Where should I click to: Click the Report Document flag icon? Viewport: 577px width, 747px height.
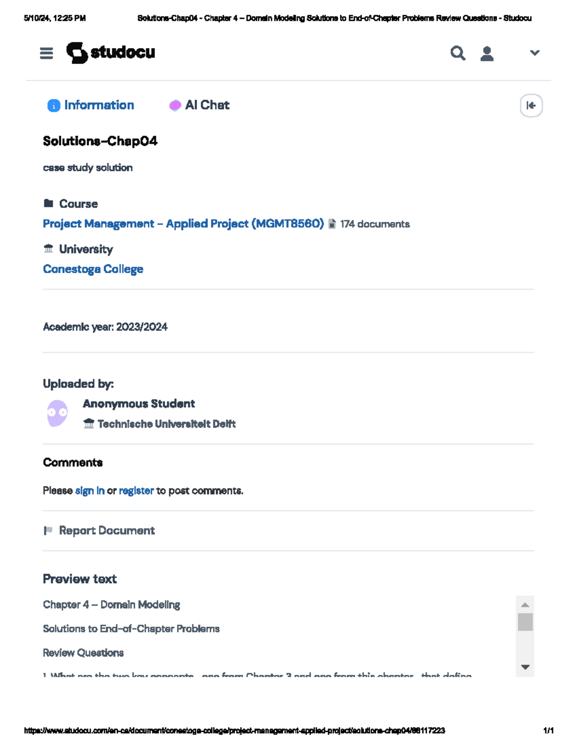(48, 531)
